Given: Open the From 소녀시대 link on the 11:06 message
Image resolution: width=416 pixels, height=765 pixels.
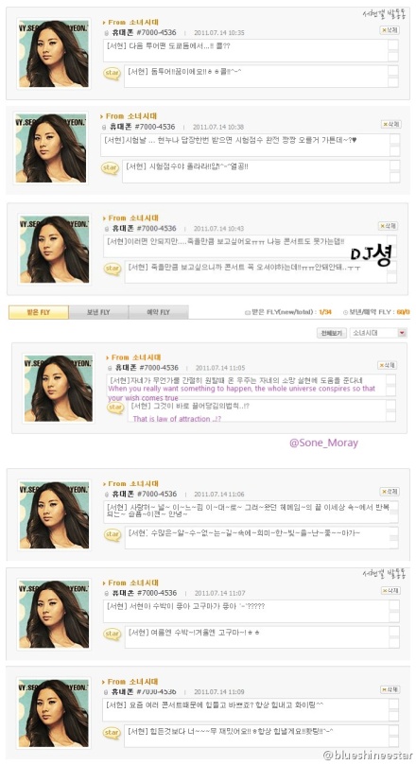Looking at the screenshot, I should [x=130, y=483].
